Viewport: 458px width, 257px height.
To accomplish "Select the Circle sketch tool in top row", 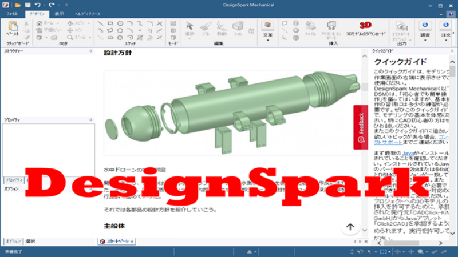I will 120,23.
